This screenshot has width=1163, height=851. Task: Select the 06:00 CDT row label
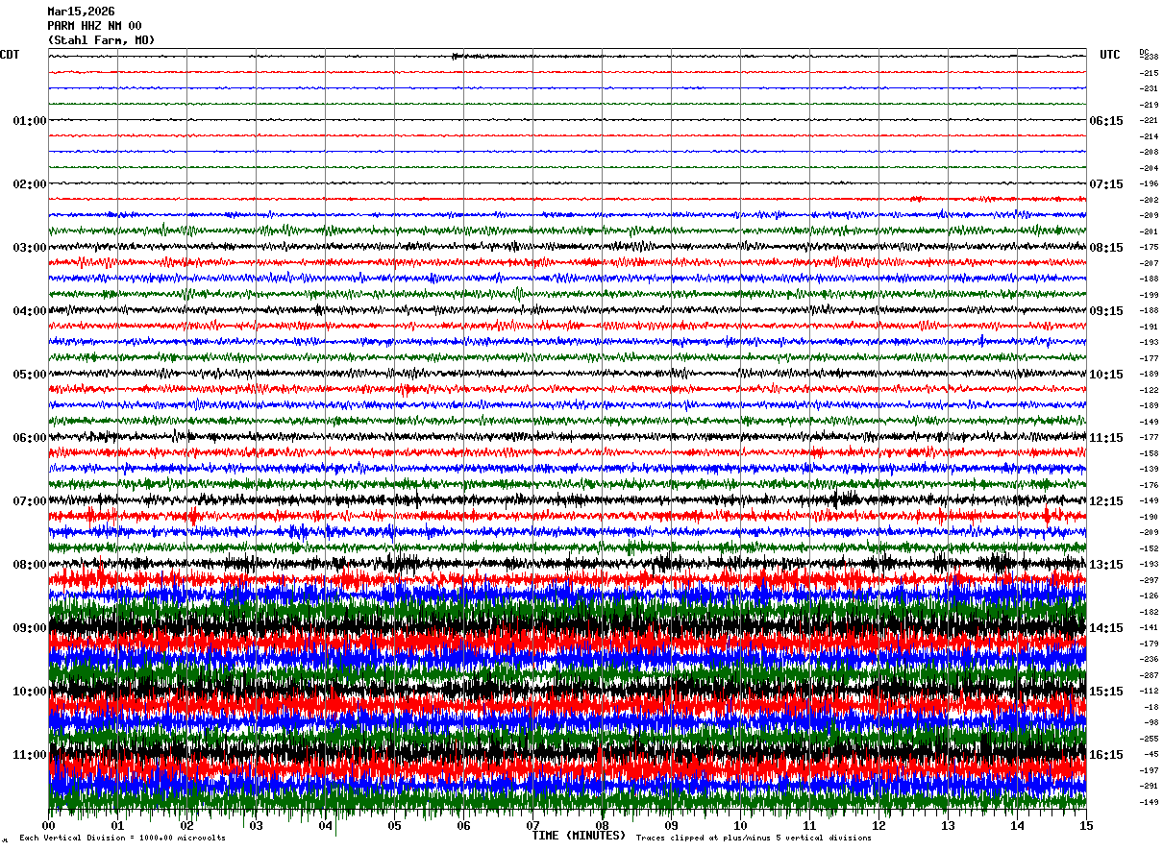point(30,438)
